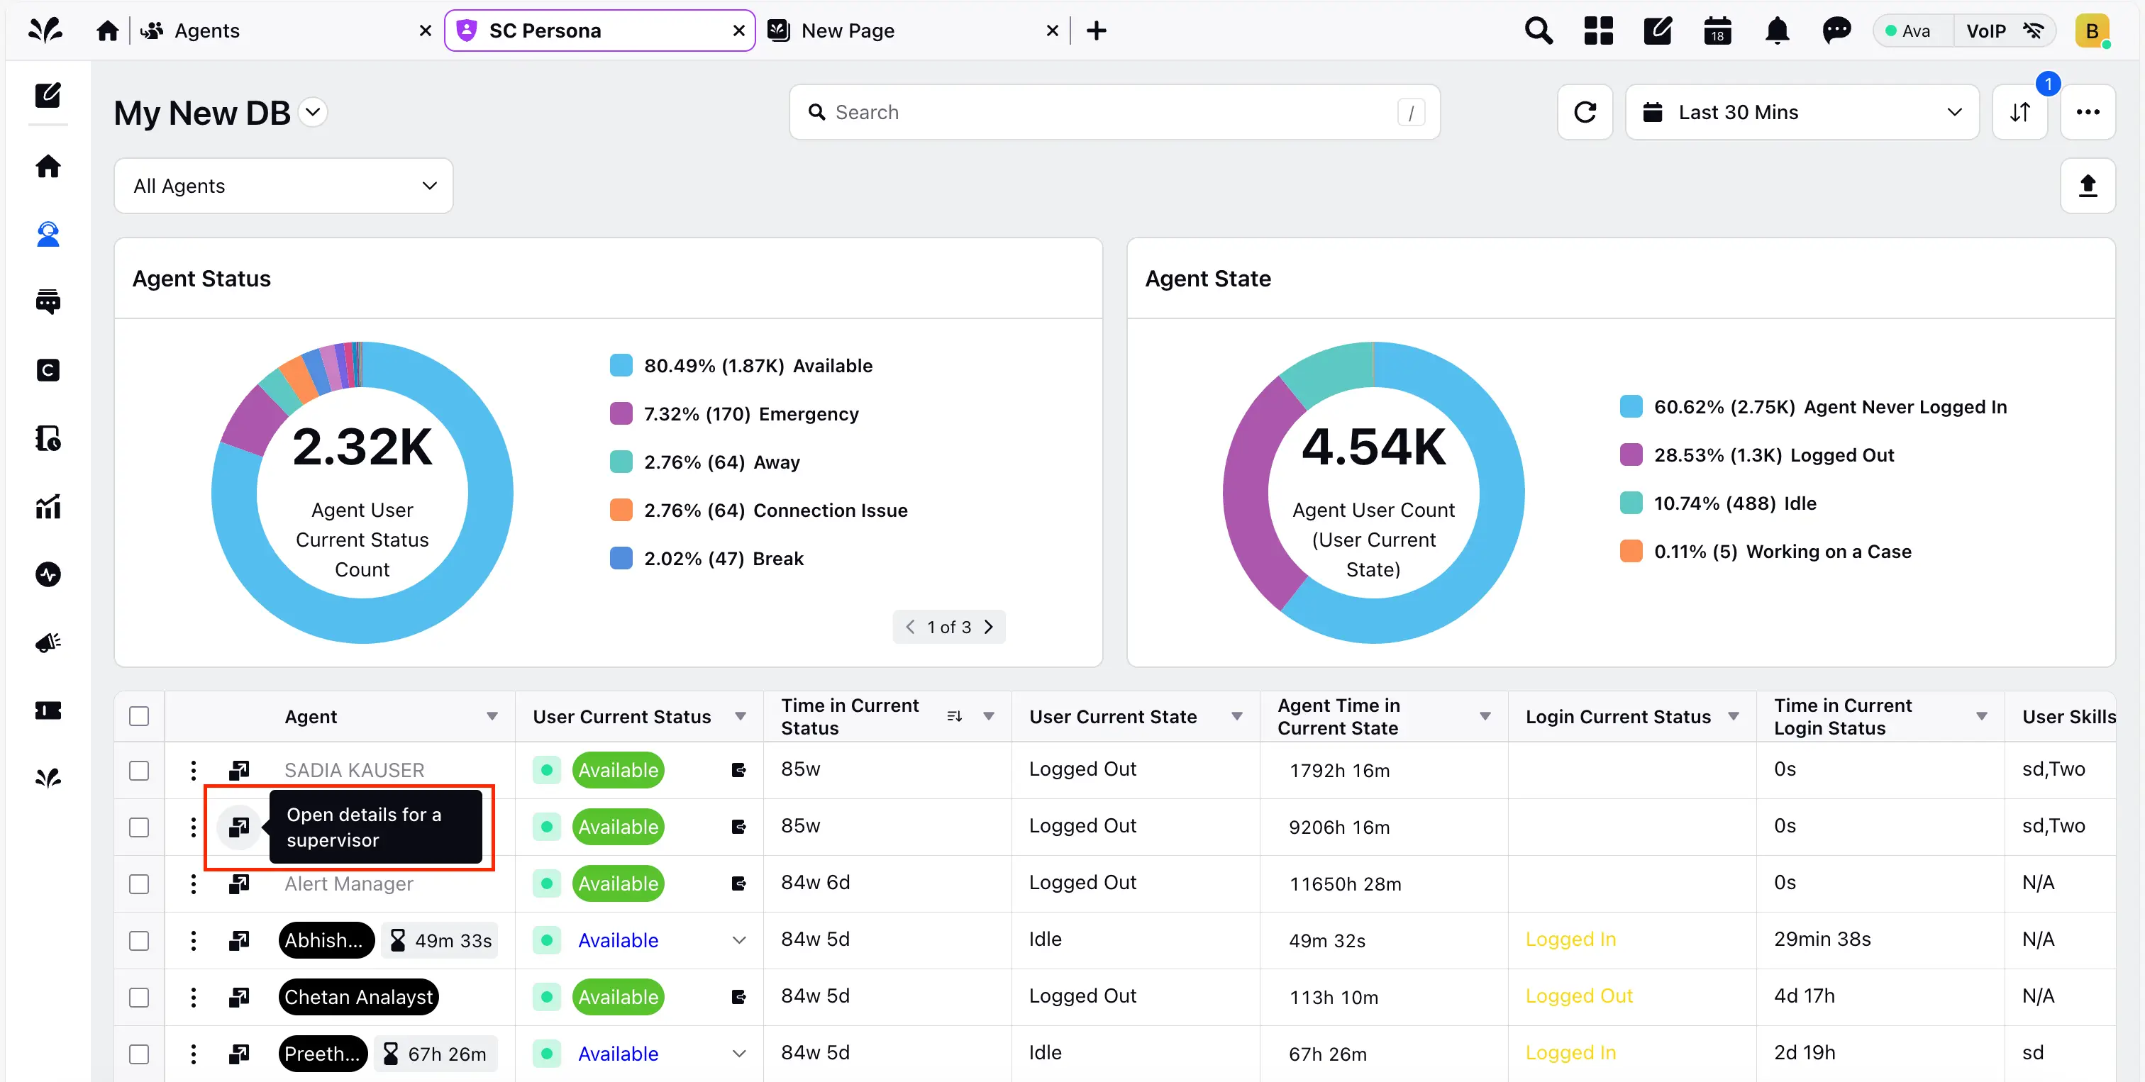Switch to the Agents tab
Screen dimensions: 2145x1082
(x=207, y=30)
